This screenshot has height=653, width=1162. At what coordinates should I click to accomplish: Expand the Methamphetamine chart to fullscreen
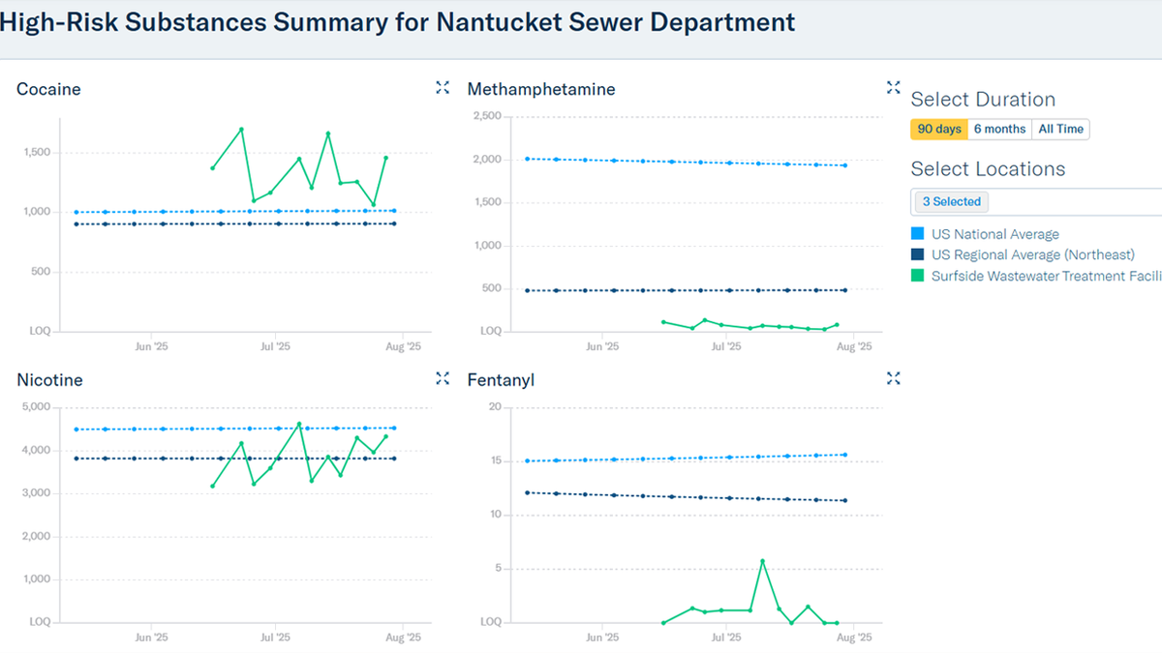click(893, 87)
